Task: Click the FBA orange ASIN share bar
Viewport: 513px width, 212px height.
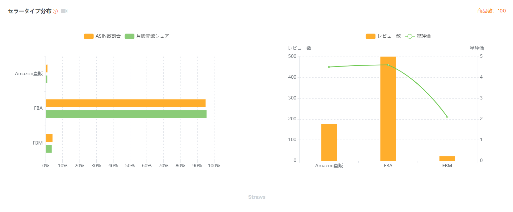Action: coord(125,103)
